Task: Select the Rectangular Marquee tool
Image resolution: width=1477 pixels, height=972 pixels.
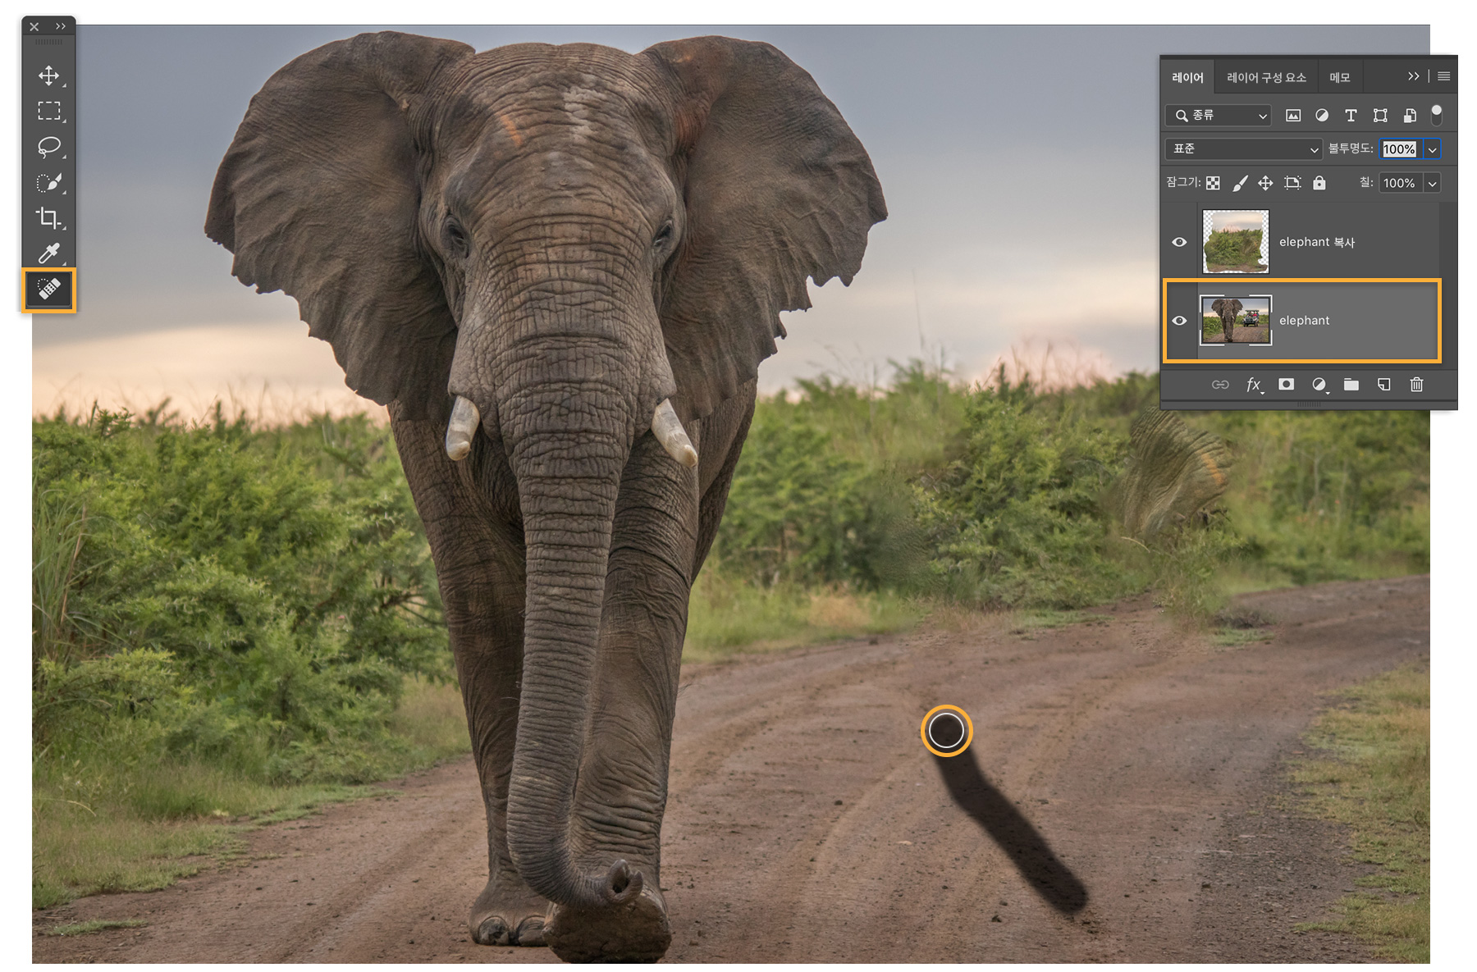Action: (x=48, y=112)
